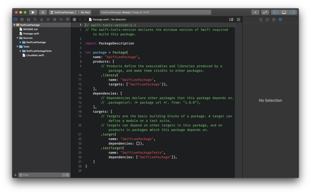
Task: Open the History inspector clock icon
Action: point(267,20)
